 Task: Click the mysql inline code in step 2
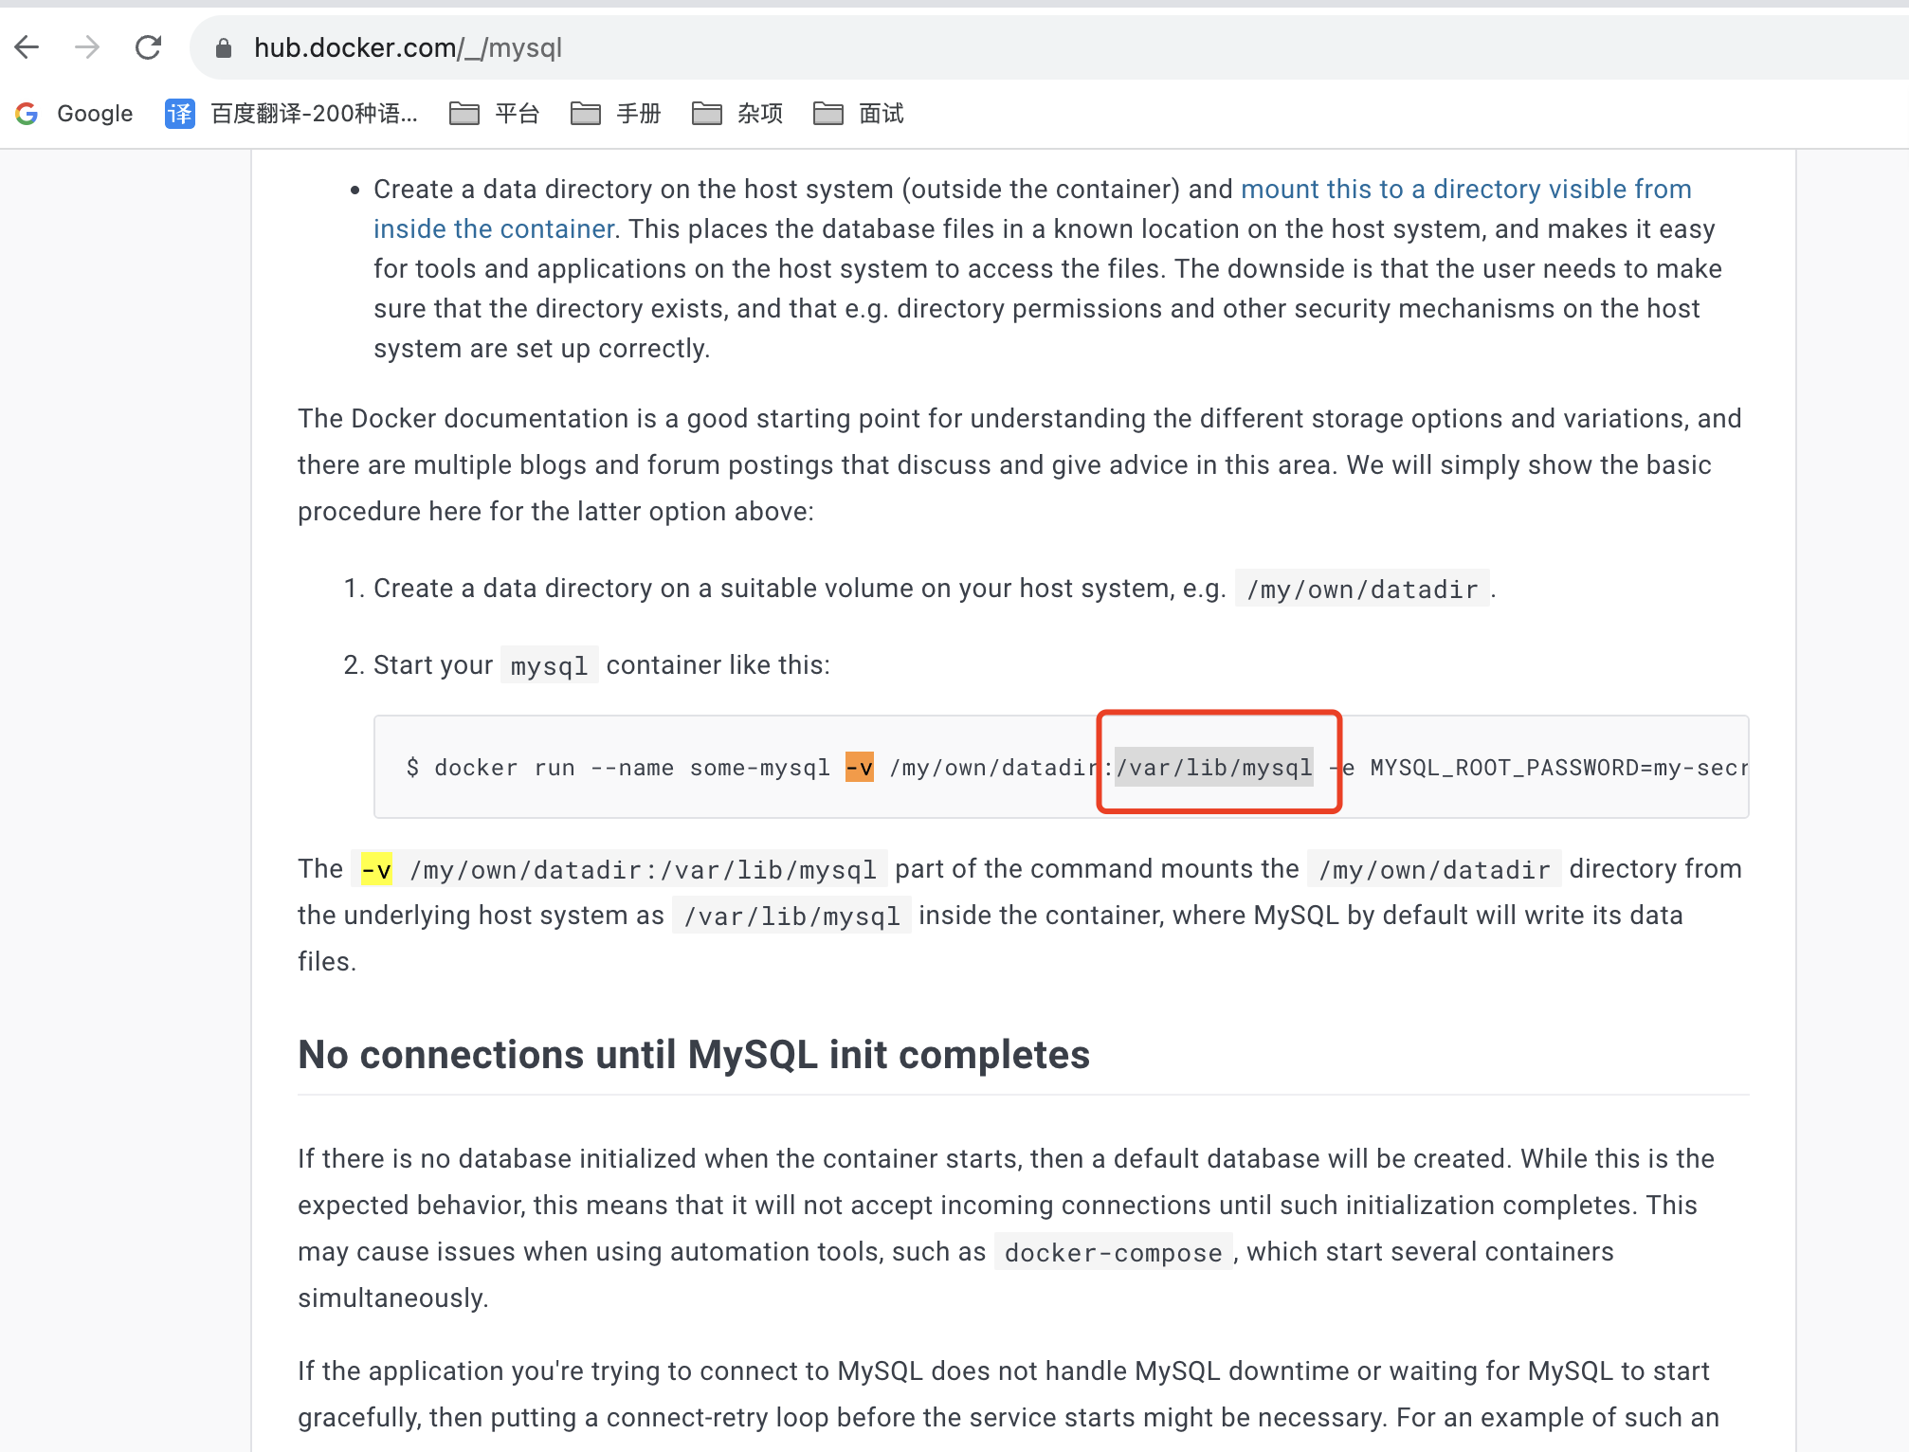549,666
